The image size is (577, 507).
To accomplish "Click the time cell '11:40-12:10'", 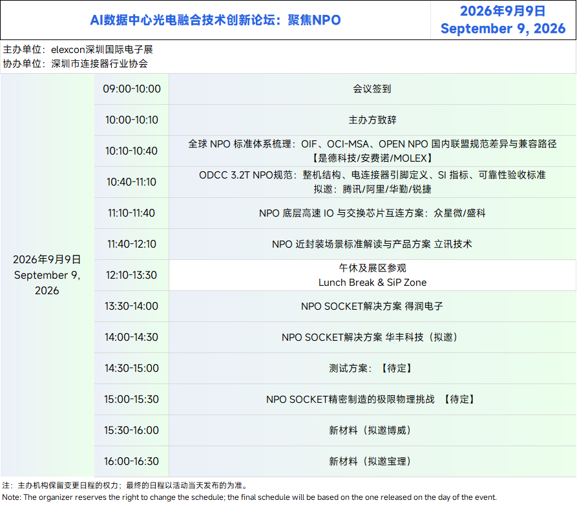I will click(x=132, y=244).
